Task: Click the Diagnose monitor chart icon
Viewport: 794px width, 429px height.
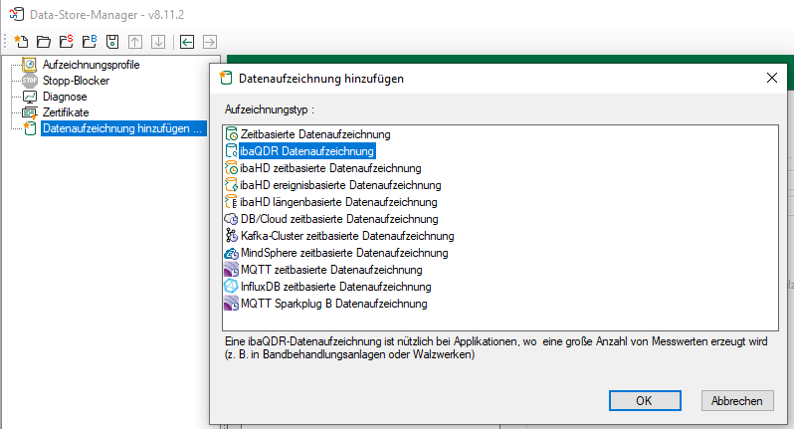Action: pos(30,97)
